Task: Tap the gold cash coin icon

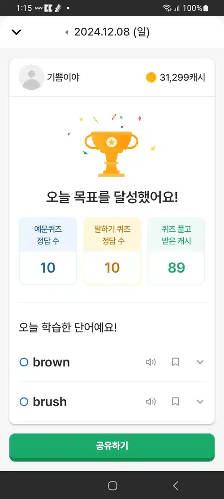Action: 151,77
